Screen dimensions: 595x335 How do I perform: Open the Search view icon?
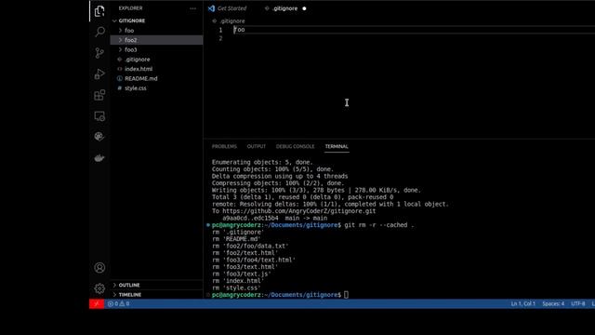point(99,32)
